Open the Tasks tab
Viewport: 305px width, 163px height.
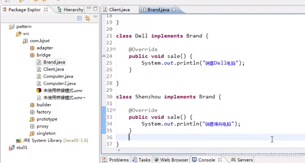coord(141,160)
